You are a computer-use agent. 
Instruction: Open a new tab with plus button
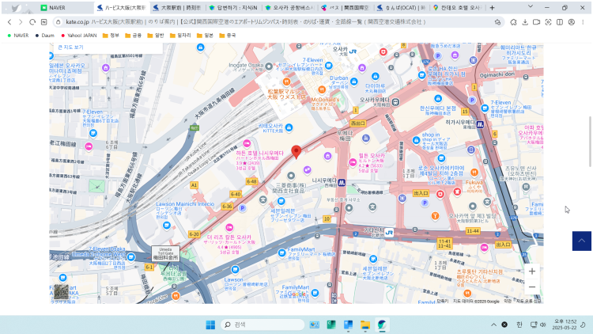tap(492, 8)
